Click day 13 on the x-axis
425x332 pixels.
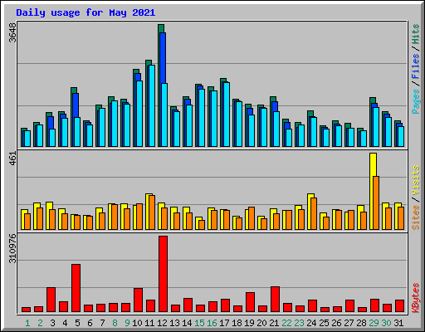click(174, 323)
